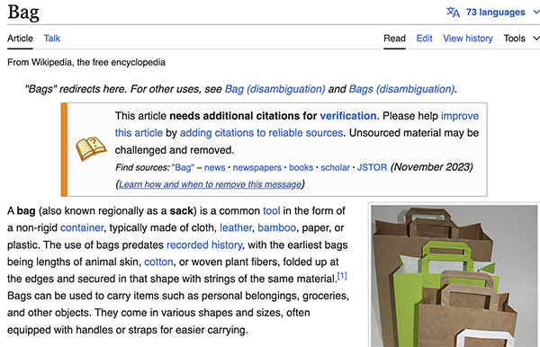Click the language translation icon
The image size is (540, 347).
point(453,12)
